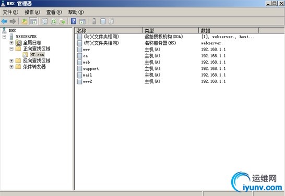The width and height of the screenshot is (285, 196).
Task: Select the www2 host record name
Action: [x=87, y=81]
